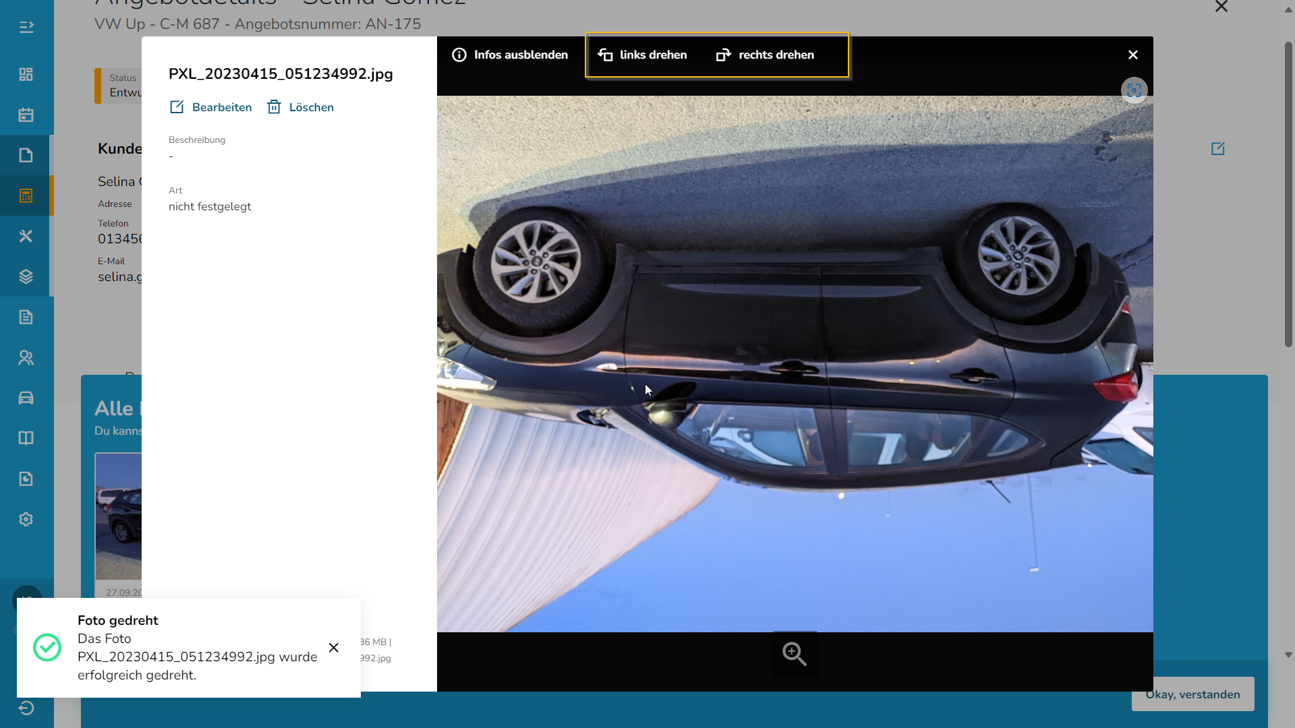
Task: Zoom in with the magnifier icon
Action: [x=795, y=653]
